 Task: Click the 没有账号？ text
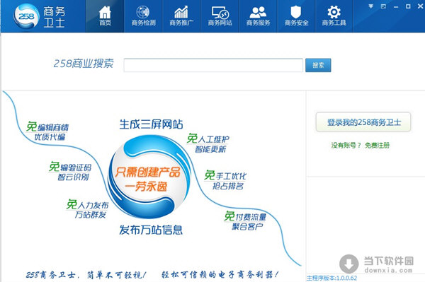coord(346,146)
